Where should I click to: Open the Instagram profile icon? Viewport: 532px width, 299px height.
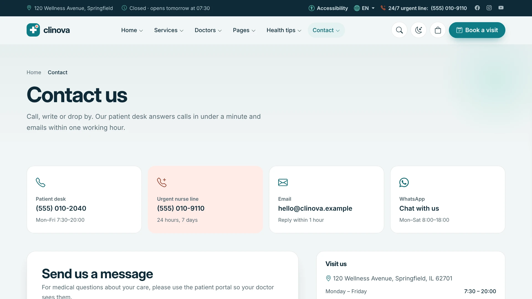(x=489, y=8)
